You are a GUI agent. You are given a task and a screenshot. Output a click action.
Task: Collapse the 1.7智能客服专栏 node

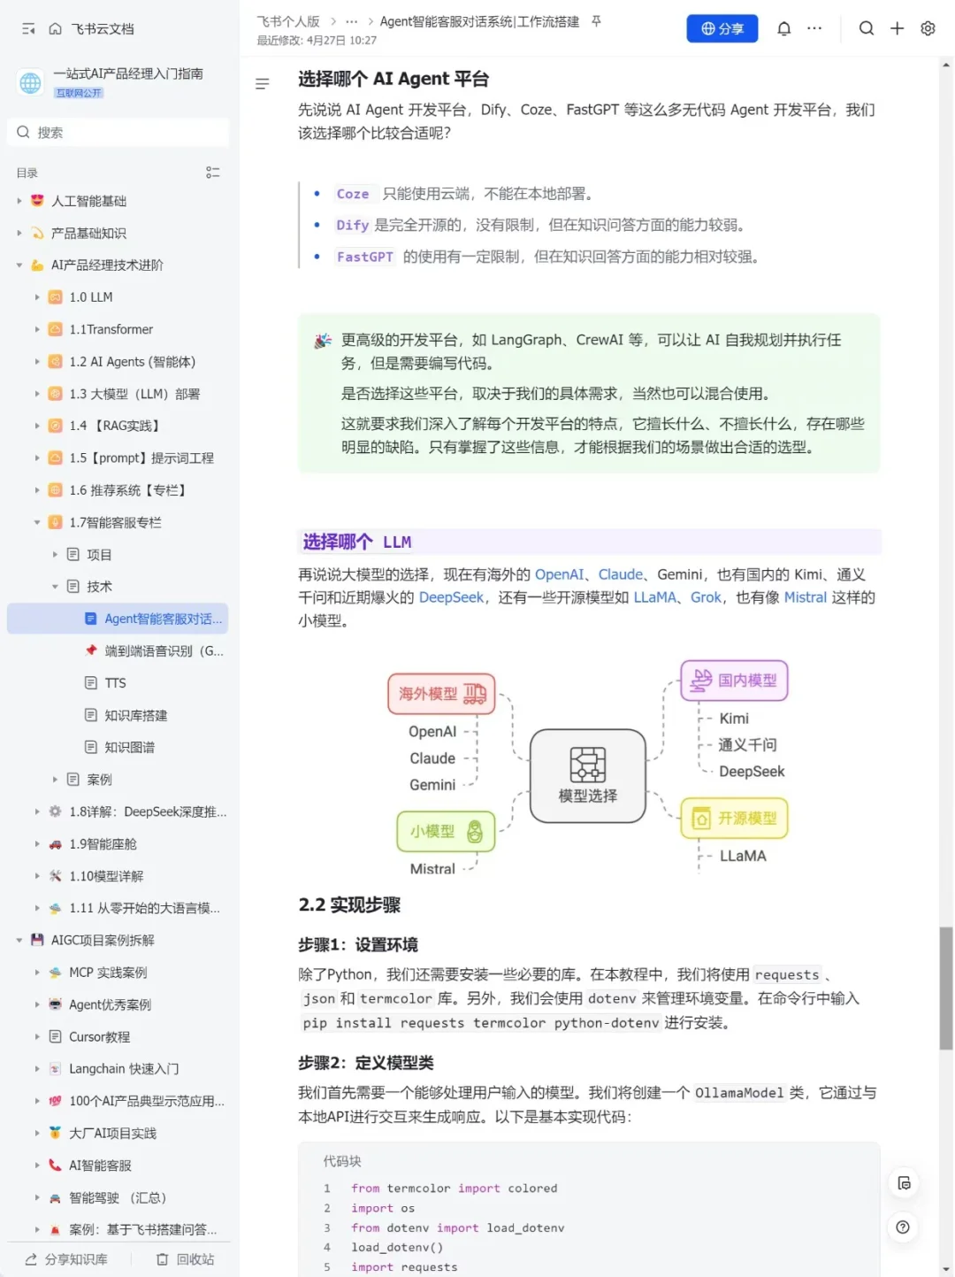point(37,522)
